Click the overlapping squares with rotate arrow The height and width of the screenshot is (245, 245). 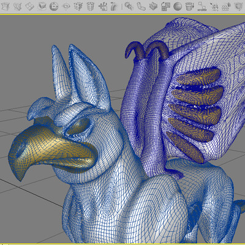pyautogui.click(x=165, y=6)
